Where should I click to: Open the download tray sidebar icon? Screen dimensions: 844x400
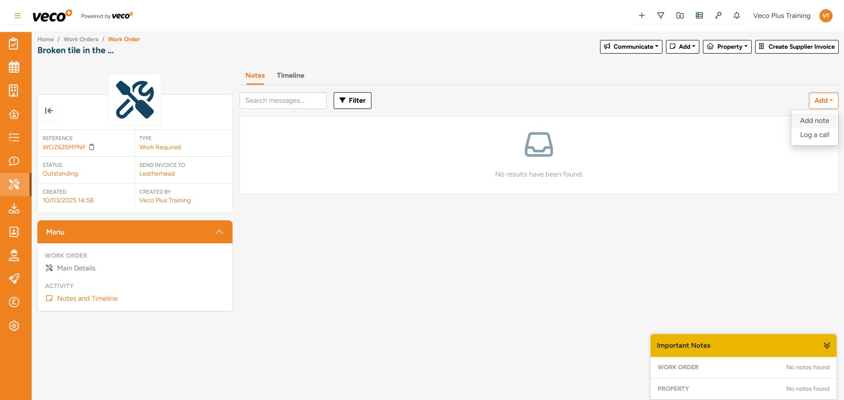(14, 208)
